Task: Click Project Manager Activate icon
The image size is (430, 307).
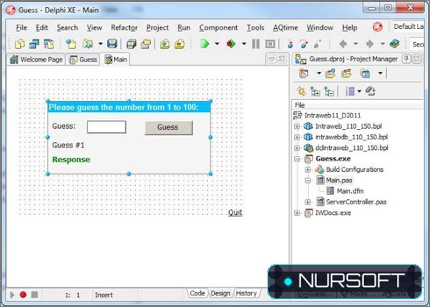Action: tap(303, 73)
